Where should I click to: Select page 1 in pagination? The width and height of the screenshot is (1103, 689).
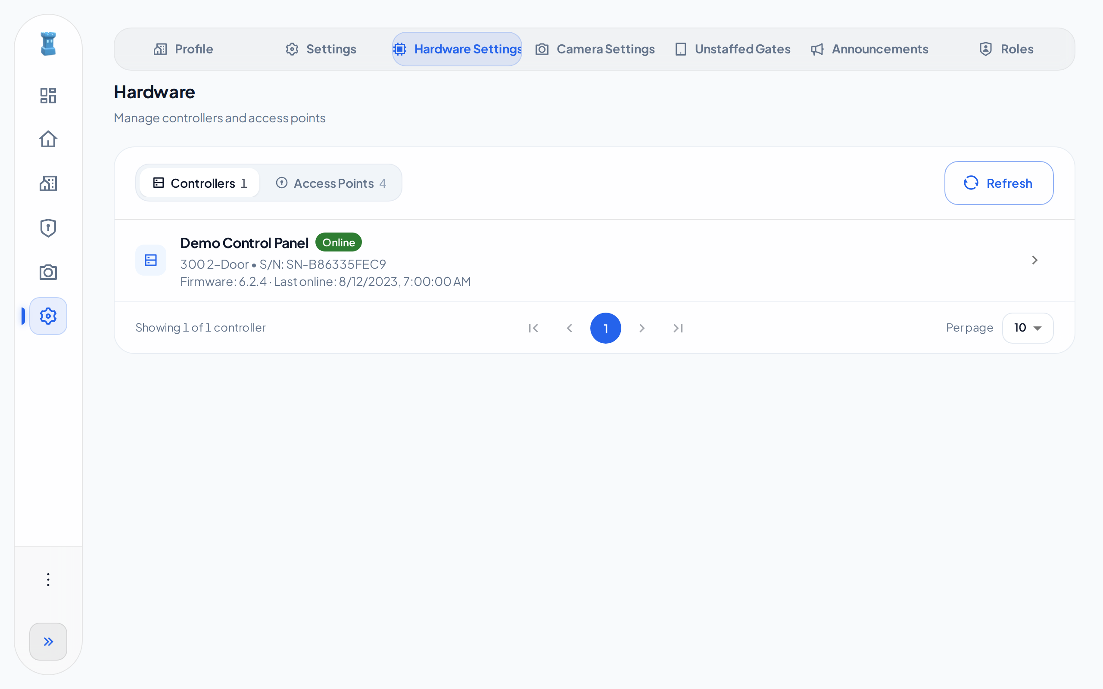click(606, 328)
